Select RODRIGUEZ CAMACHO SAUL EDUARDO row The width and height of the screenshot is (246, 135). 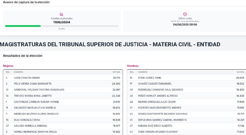pos(187,90)
